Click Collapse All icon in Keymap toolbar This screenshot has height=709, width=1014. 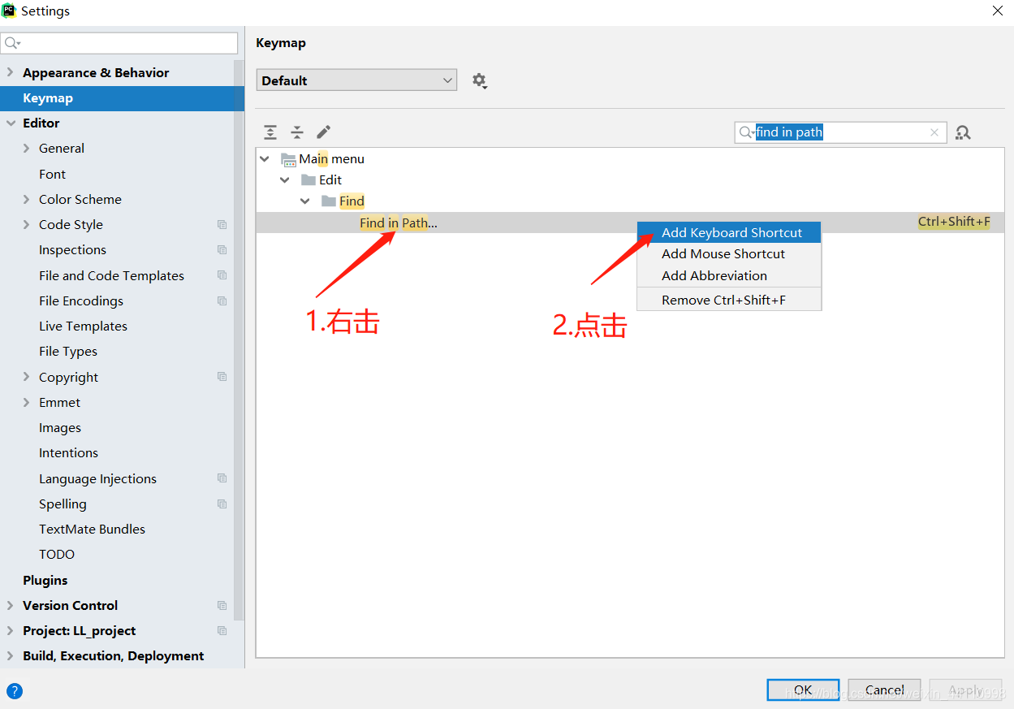pos(297,132)
